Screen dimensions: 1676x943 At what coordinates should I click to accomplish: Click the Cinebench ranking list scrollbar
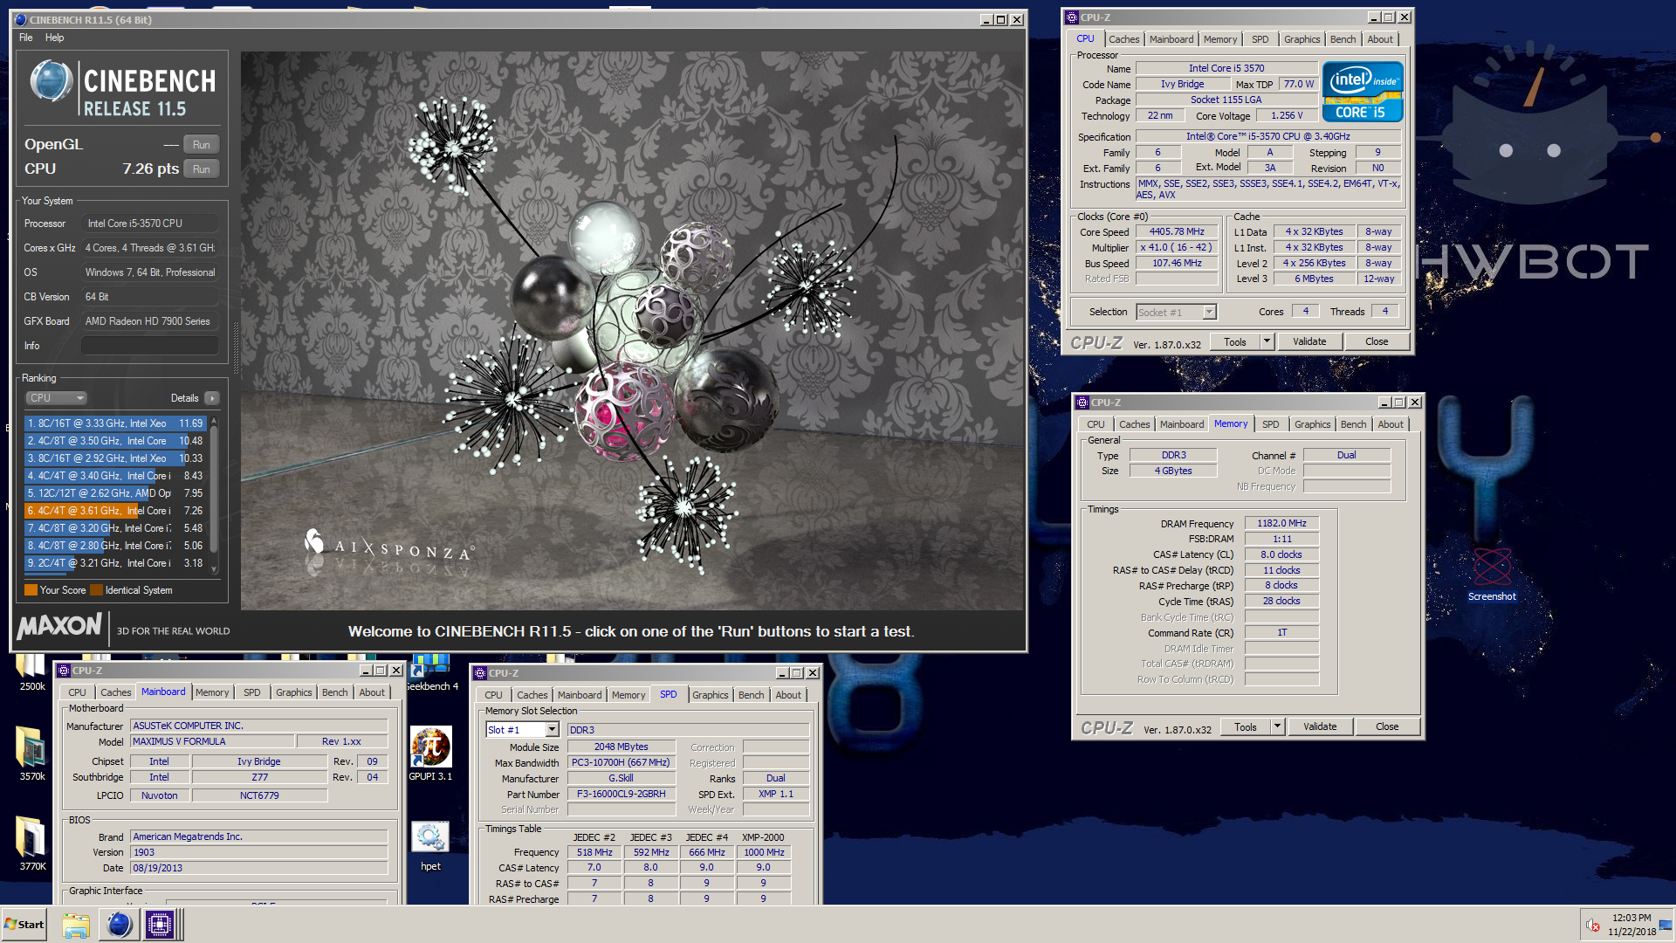point(214,495)
